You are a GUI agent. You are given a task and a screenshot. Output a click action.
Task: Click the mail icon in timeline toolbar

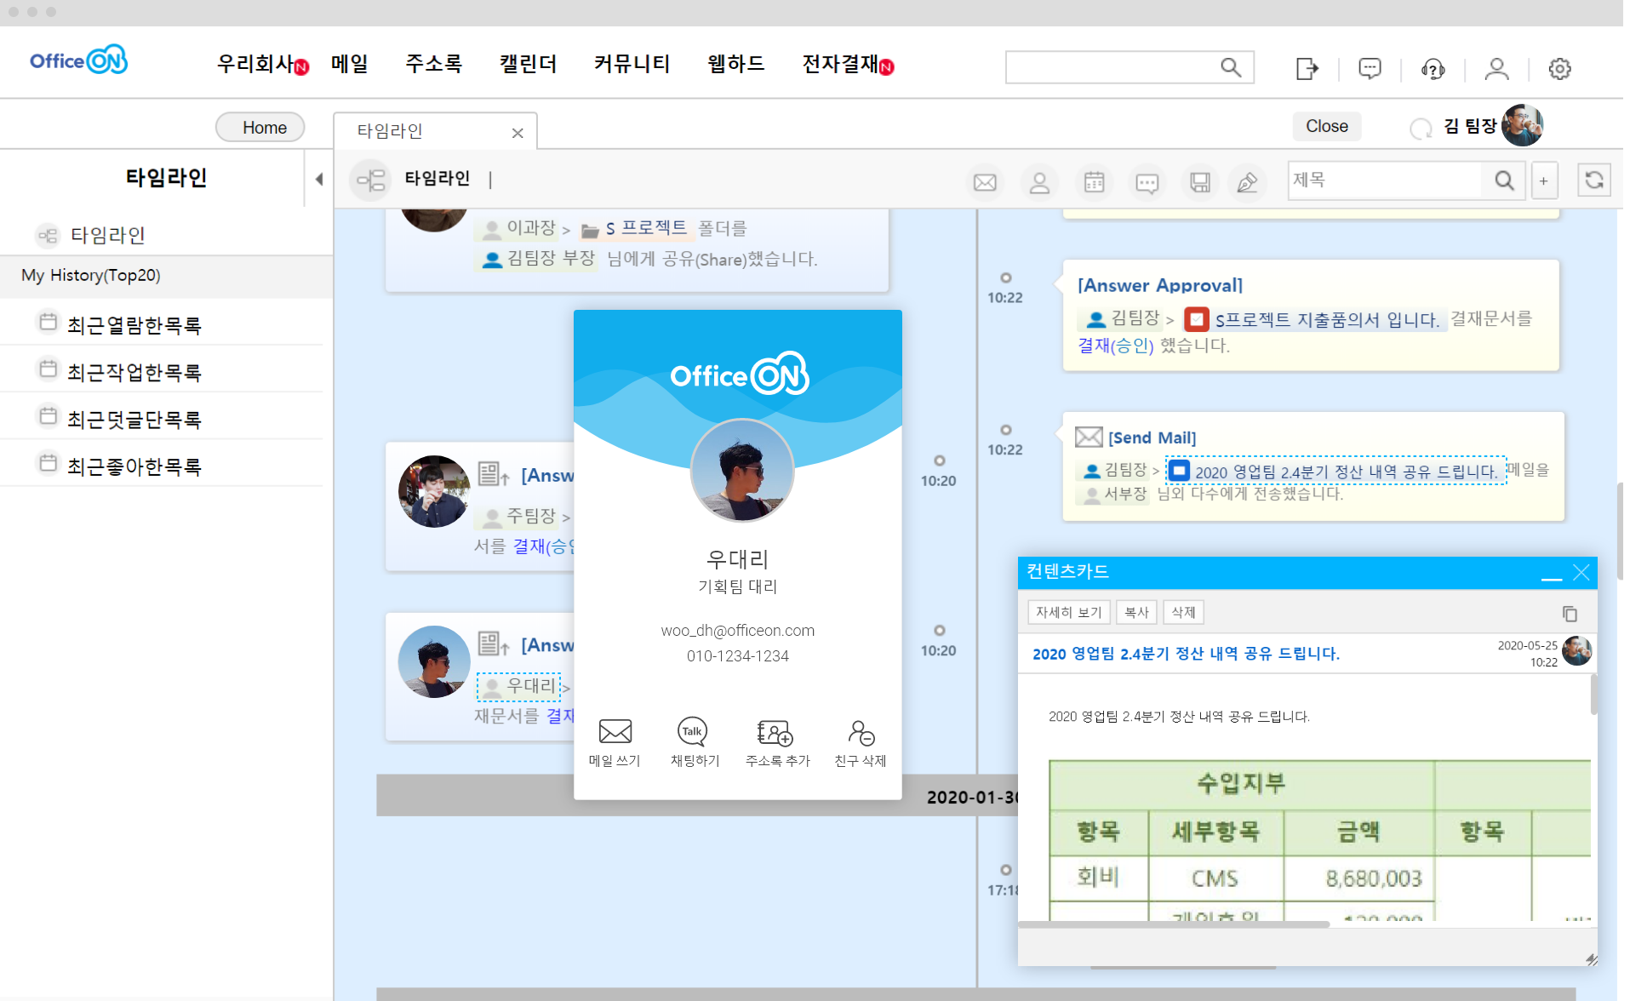pyautogui.click(x=985, y=182)
